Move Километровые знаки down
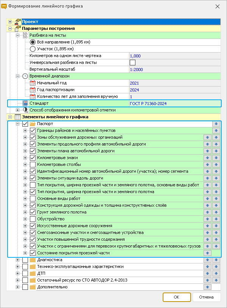The height and width of the screenshot is (308, 227). pyautogui.click(x=216, y=158)
